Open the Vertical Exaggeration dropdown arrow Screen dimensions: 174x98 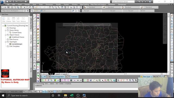click(x=69, y=77)
